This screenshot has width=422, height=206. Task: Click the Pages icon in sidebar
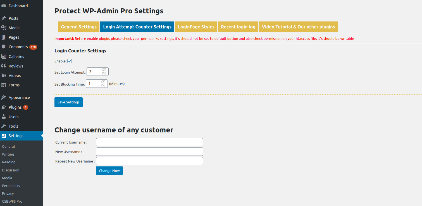(x=4, y=37)
